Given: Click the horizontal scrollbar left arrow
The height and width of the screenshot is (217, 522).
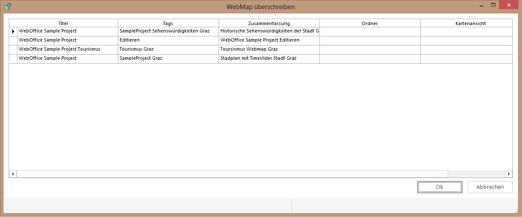Looking at the screenshot, I should [x=13, y=174].
